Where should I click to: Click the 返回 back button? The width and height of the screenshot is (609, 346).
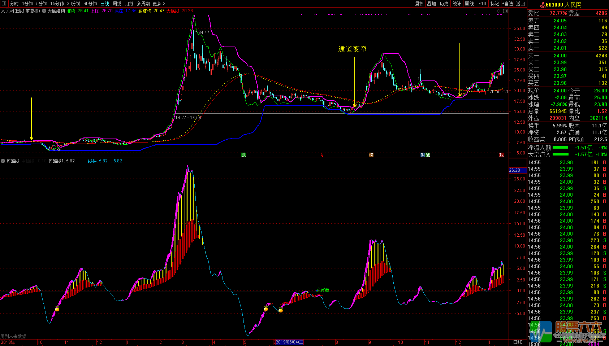(521, 4)
